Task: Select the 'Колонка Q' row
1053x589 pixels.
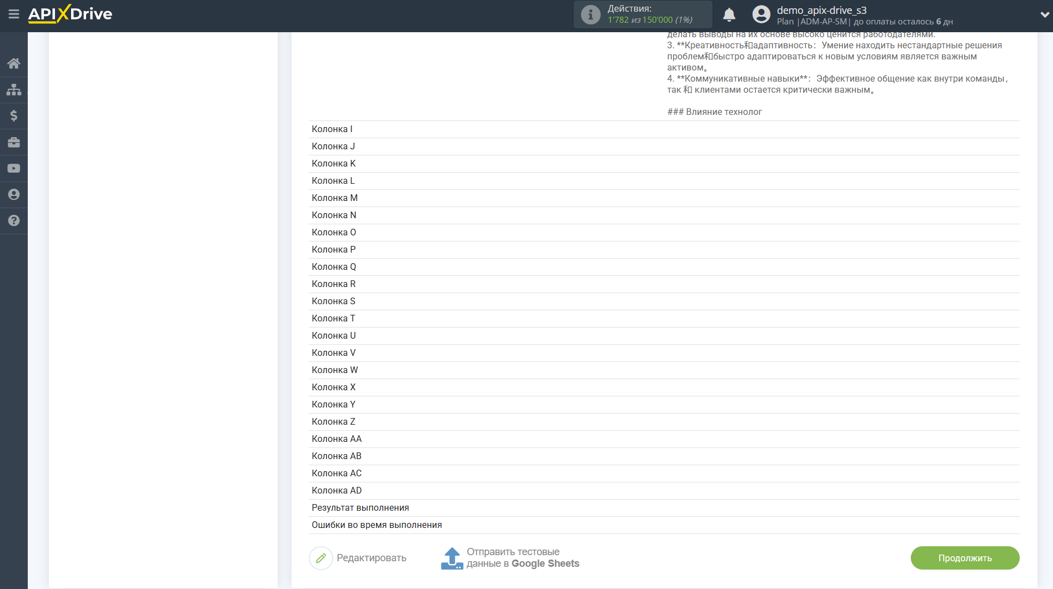Action: pyautogui.click(x=664, y=267)
